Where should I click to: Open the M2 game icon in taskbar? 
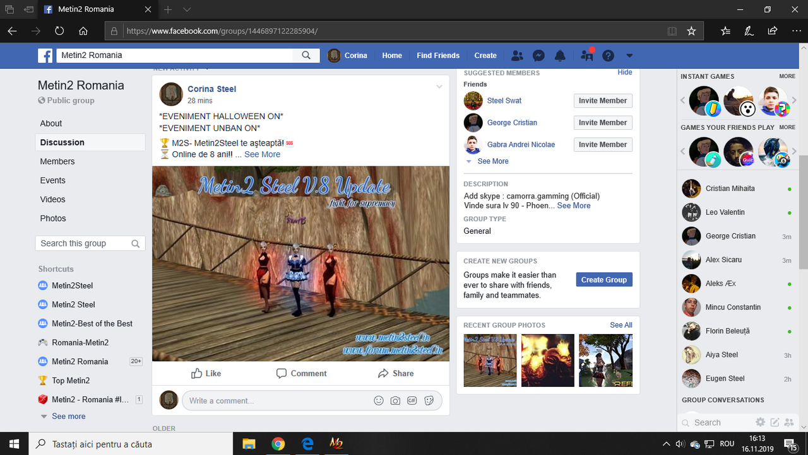point(336,444)
